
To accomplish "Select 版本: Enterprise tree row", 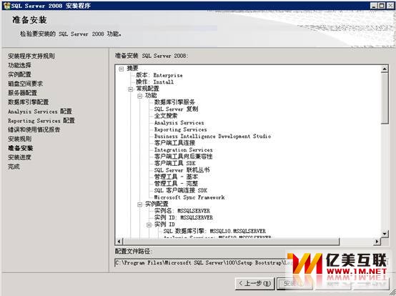I will tap(159, 75).
